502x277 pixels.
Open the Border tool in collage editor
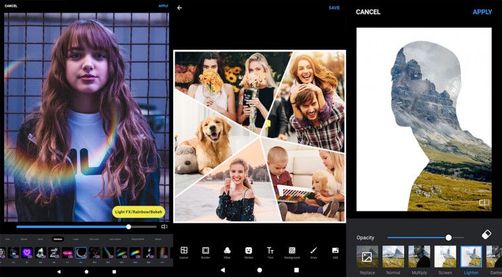point(206,253)
